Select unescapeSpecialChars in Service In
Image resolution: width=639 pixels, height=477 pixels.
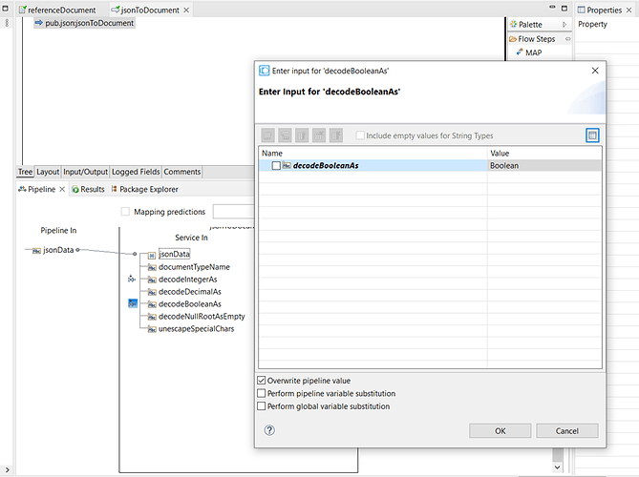[197, 329]
